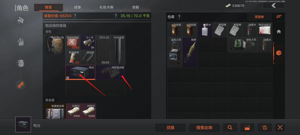Click the upload-to-cart icon at bottom
The width and height of the screenshot is (300, 135).
[x=265, y=127]
